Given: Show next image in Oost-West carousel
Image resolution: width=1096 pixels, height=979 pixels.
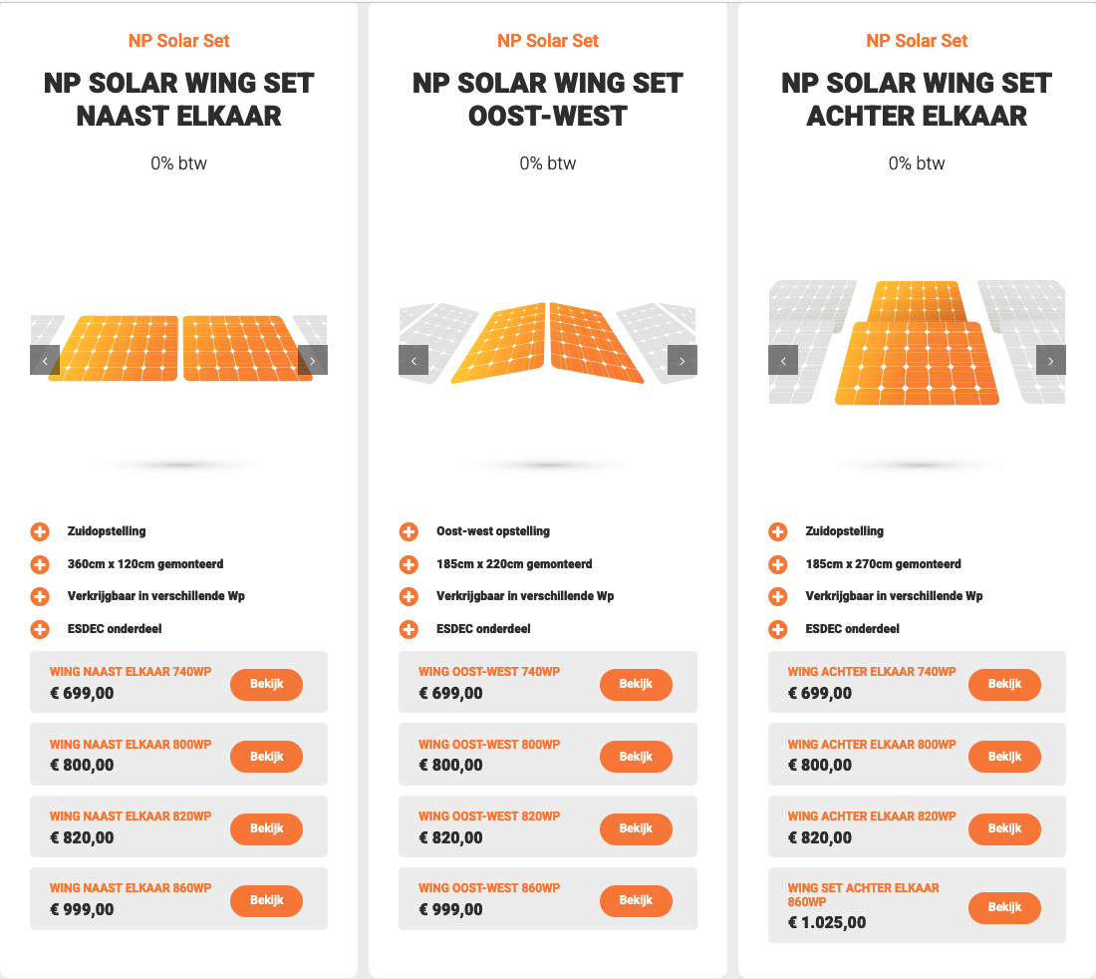Looking at the screenshot, I should 683,360.
